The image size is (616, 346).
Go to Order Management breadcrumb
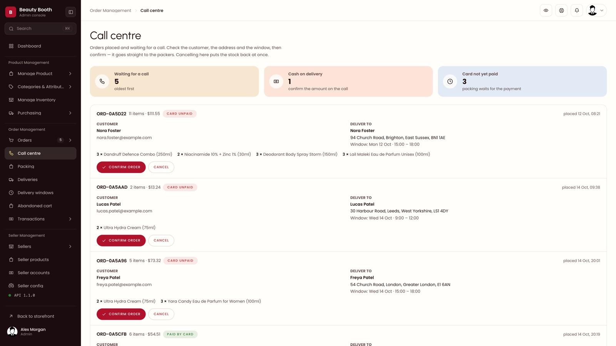click(x=110, y=10)
